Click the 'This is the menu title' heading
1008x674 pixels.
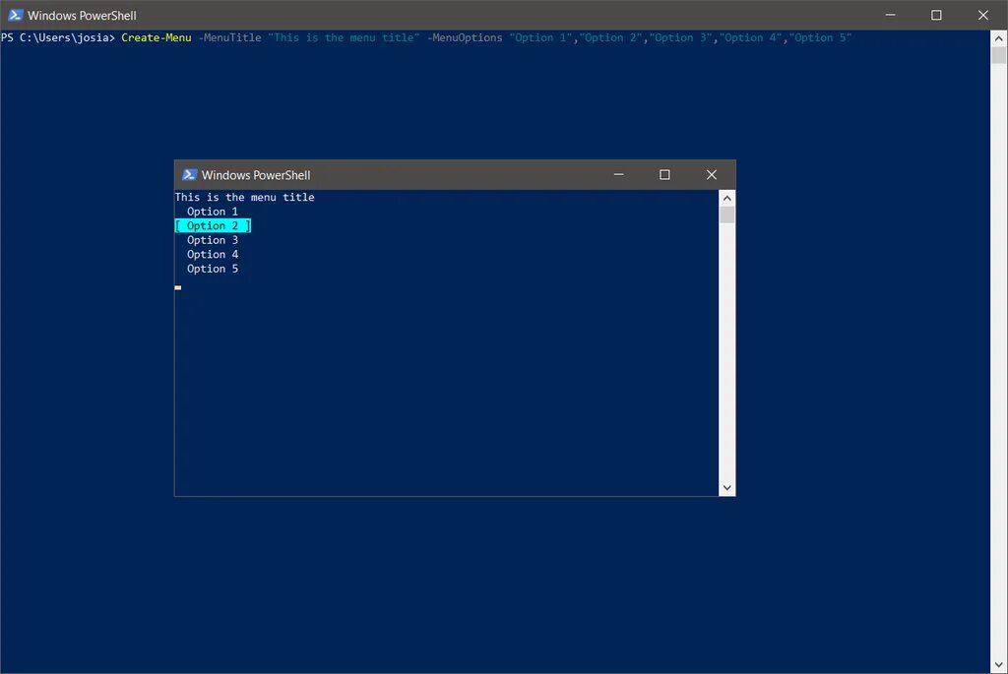pos(245,197)
